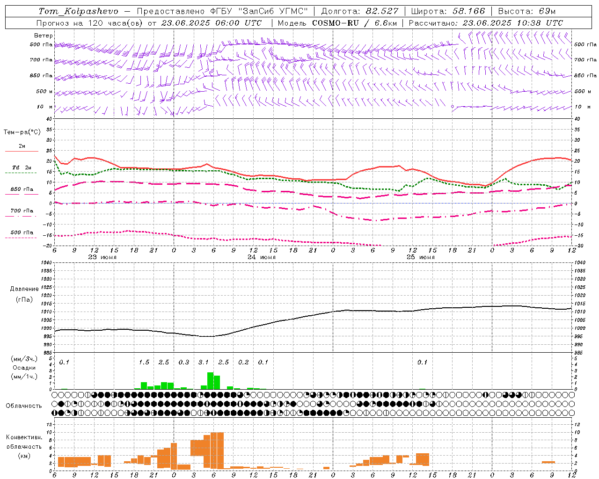Click the Тем-ра(°C) panel label
The height and width of the screenshot is (479, 599).
coord(22,132)
